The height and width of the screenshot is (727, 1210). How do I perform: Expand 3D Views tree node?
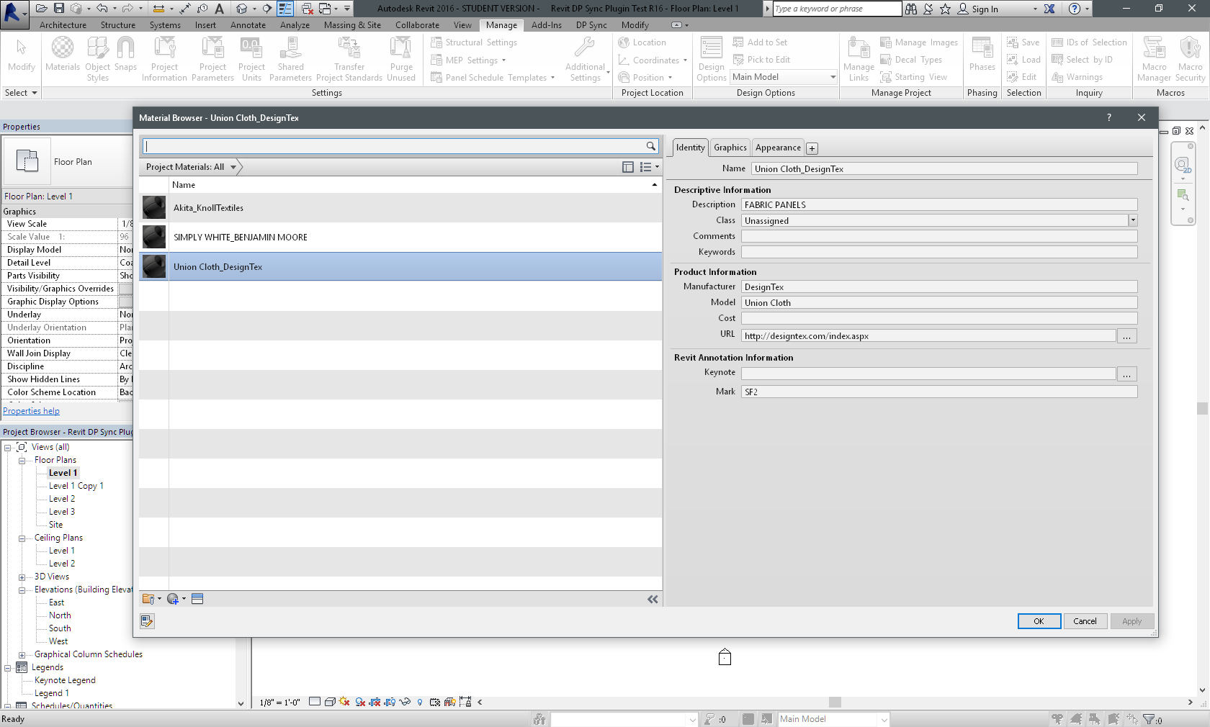tap(22, 577)
